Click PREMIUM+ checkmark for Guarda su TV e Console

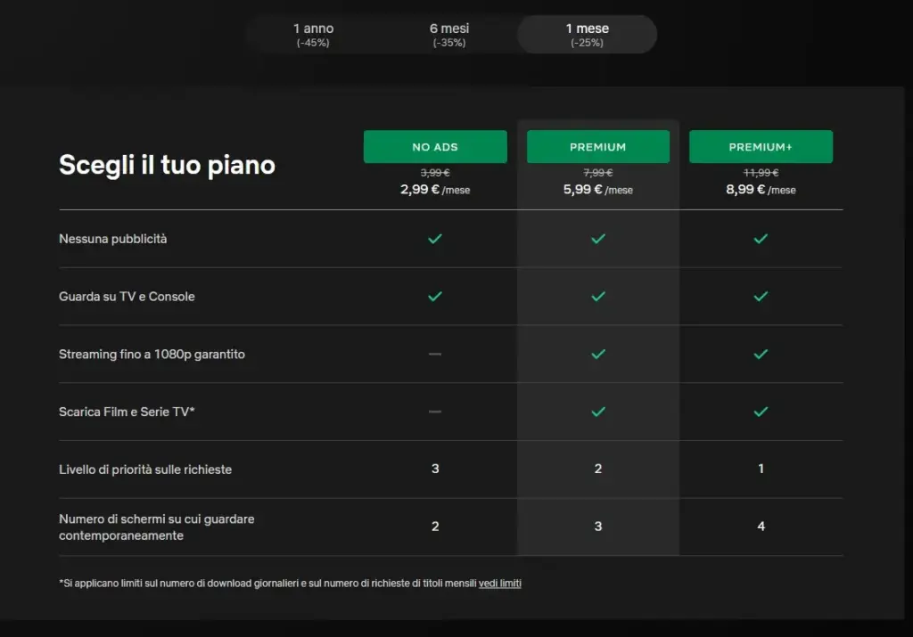[x=761, y=296]
